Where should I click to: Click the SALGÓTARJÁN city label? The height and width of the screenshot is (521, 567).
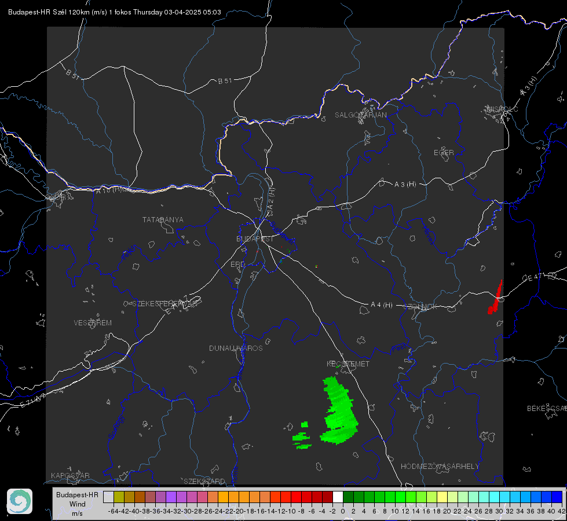coord(360,115)
